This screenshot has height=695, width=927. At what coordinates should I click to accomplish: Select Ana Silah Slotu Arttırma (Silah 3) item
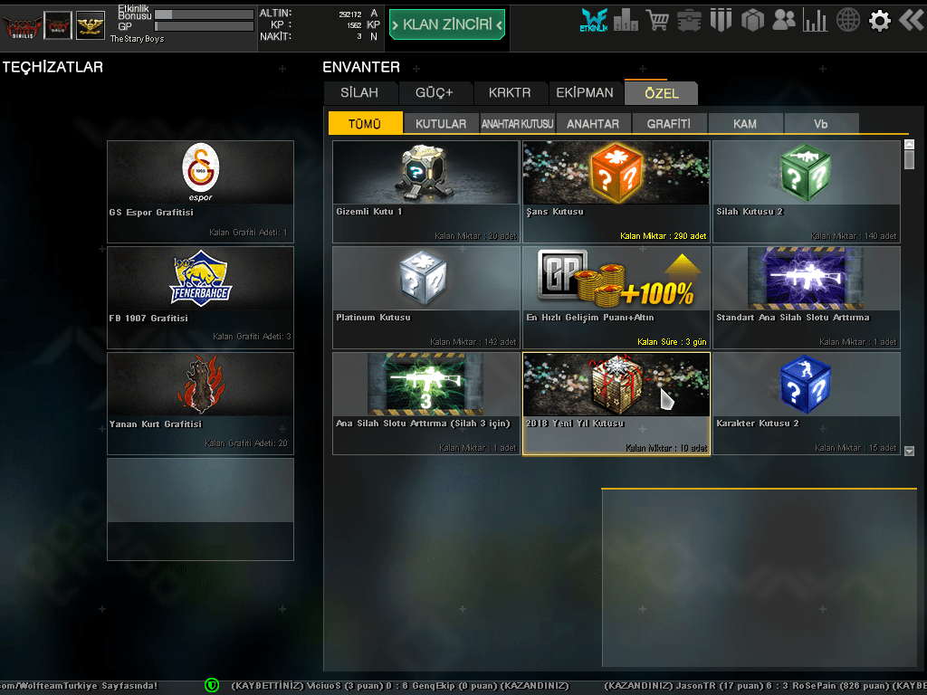tap(426, 403)
